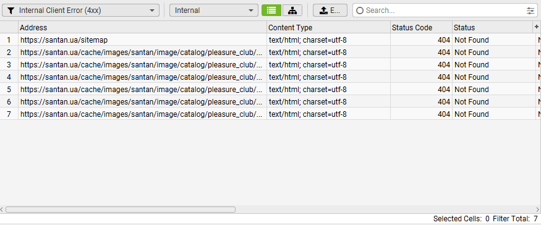The image size is (541, 225).
Task: Click the horizontal scrollbar thumb
Action: click(x=121, y=210)
